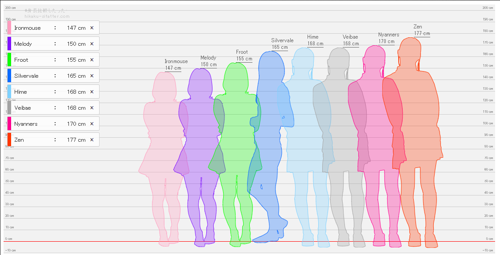Click Nyanners label above the magenta figure
This screenshot has height=255, width=500.
tap(388, 35)
